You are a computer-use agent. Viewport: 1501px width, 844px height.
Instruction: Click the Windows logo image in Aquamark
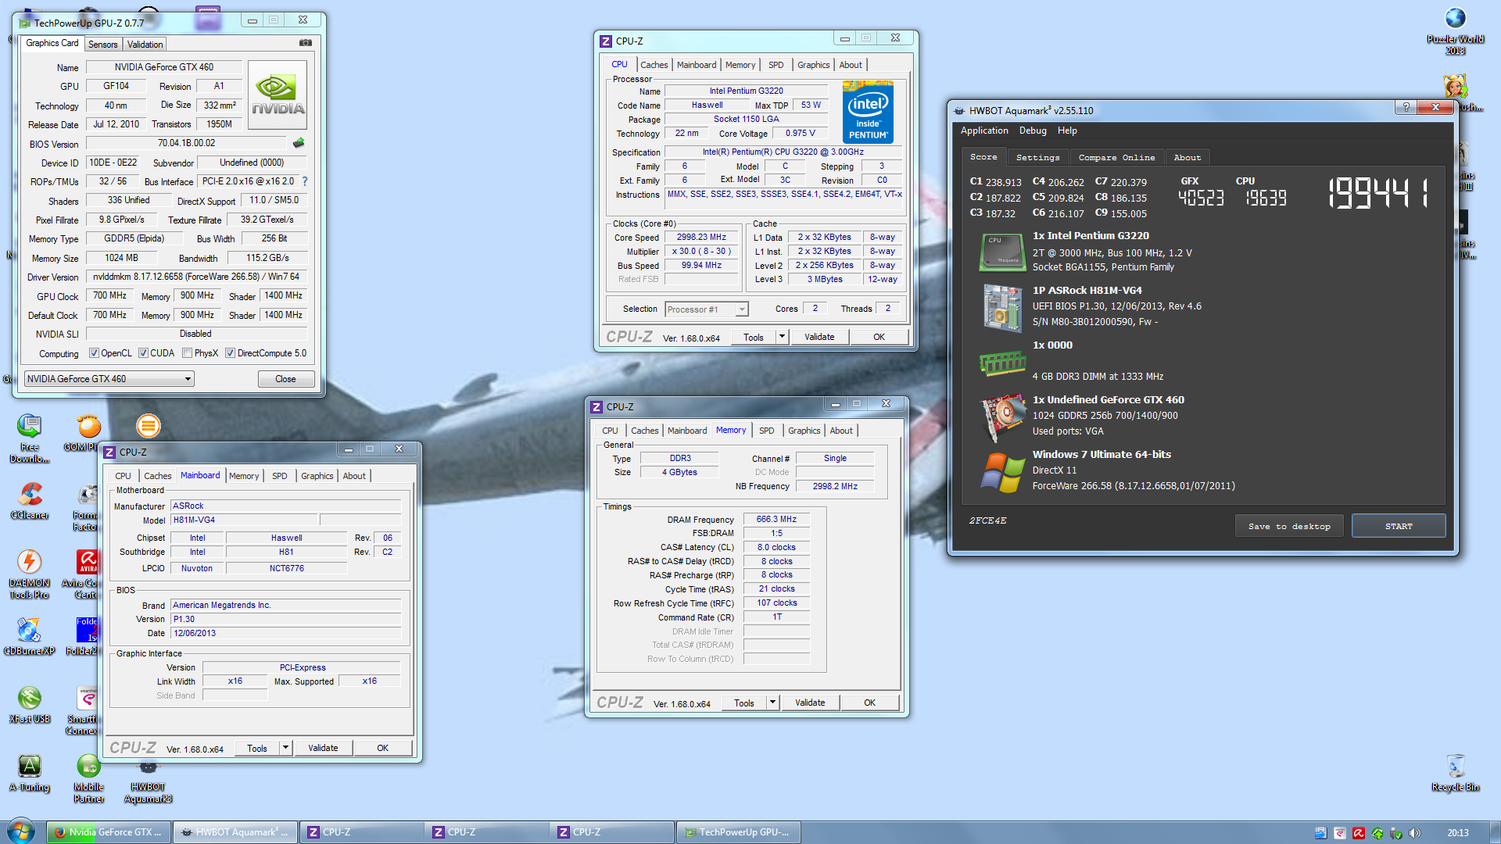pos(1002,472)
